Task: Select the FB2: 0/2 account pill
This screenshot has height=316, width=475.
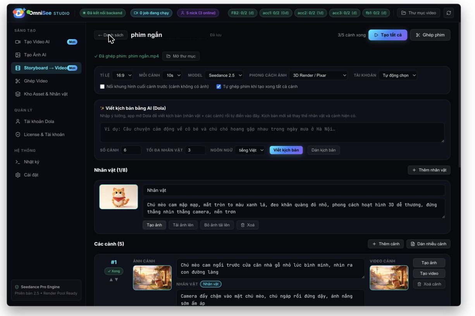Action: click(x=243, y=13)
